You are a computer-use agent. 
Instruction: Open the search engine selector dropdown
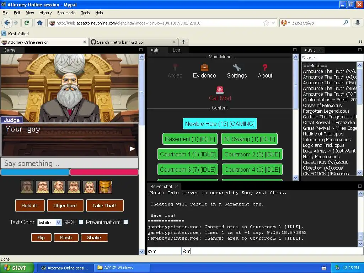point(289,23)
